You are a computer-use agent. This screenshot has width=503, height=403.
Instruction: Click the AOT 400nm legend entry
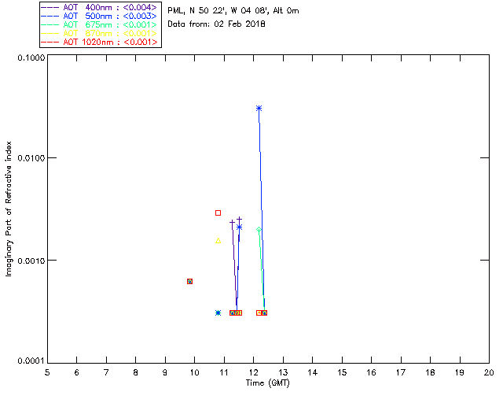tap(99, 7)
